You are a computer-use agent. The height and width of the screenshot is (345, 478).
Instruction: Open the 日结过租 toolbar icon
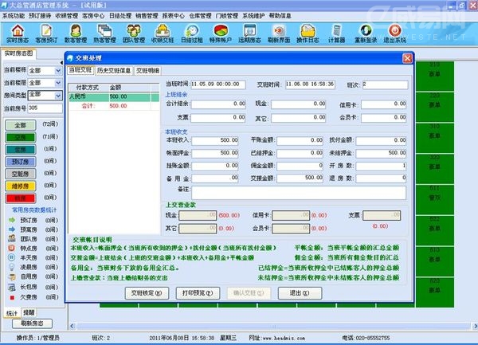pyautogui.click(x=190, y=33)
